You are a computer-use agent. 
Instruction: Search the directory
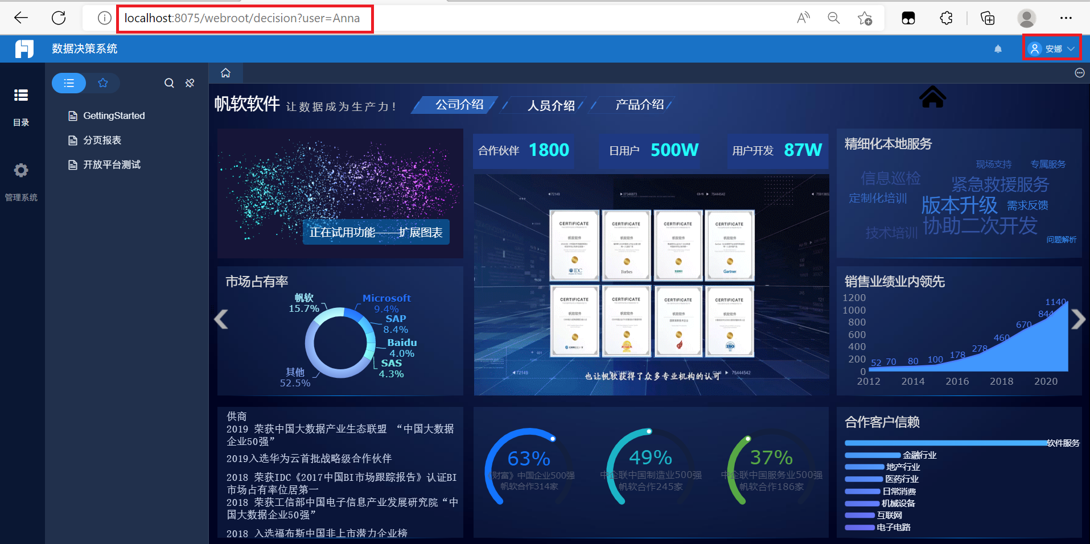click(x=169, y=83)
